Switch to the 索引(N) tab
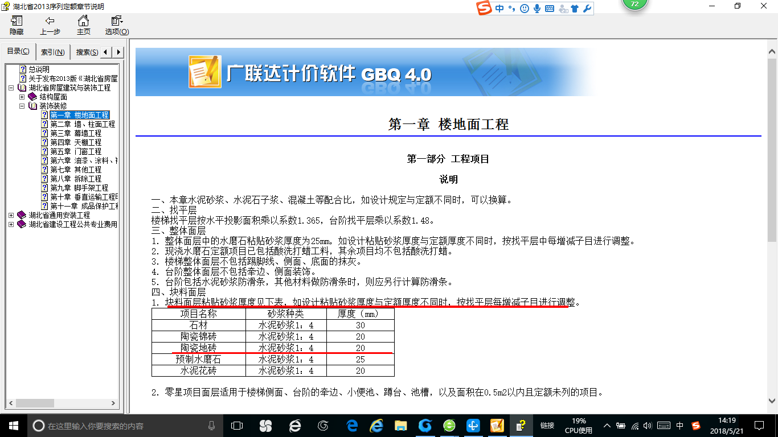Image resolution: width=778 pixels, height=437 pixels. 53,52
